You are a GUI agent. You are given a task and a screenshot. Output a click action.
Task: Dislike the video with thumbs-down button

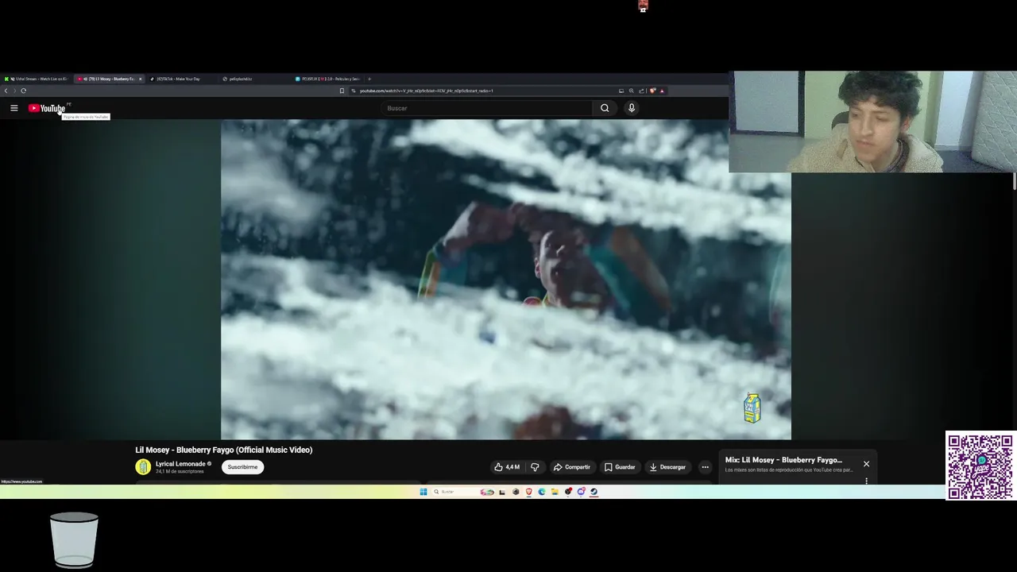pyautogui.click(x=535, y=467)
